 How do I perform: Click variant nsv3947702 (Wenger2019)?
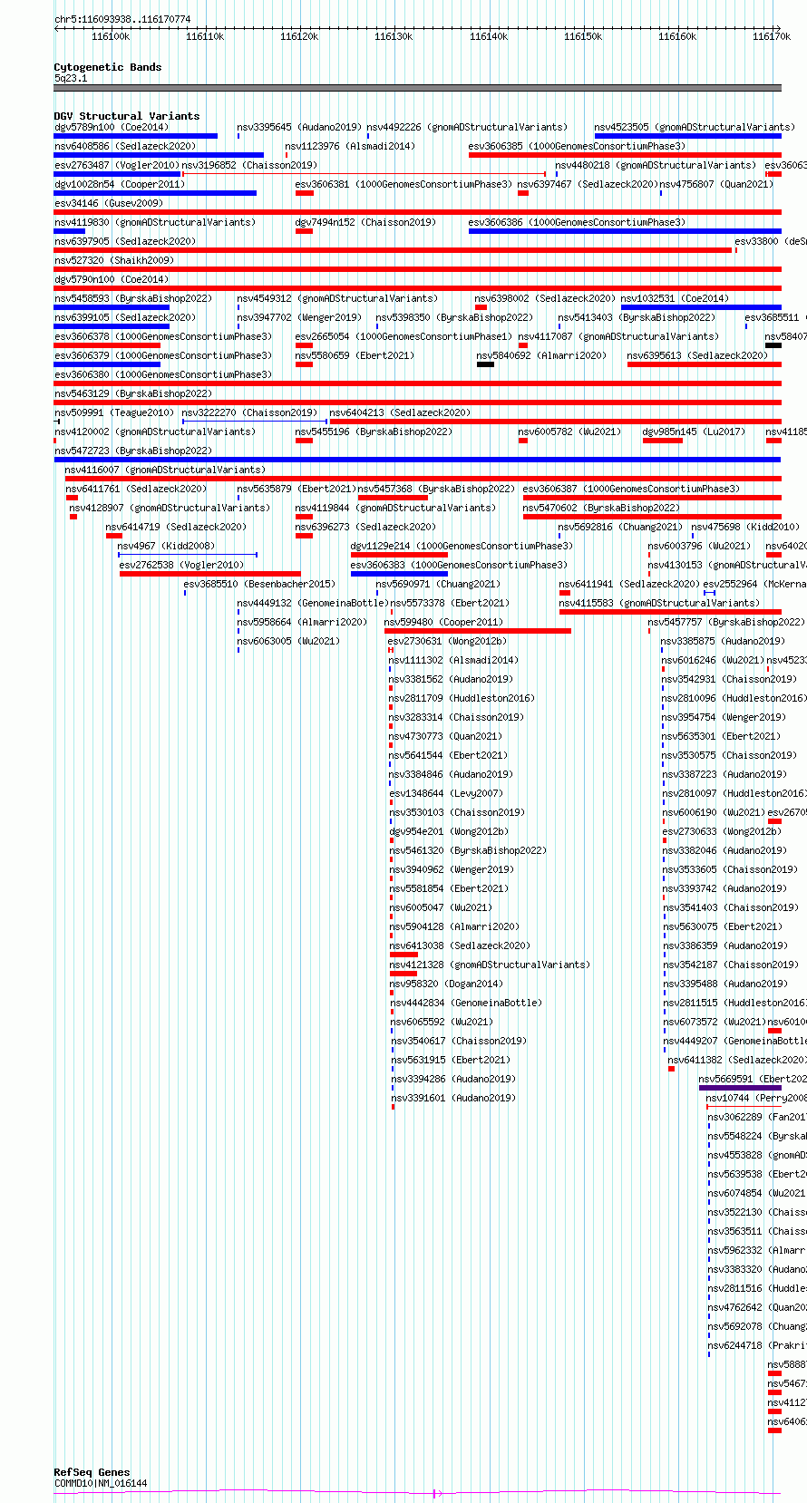tap(299, 317)
